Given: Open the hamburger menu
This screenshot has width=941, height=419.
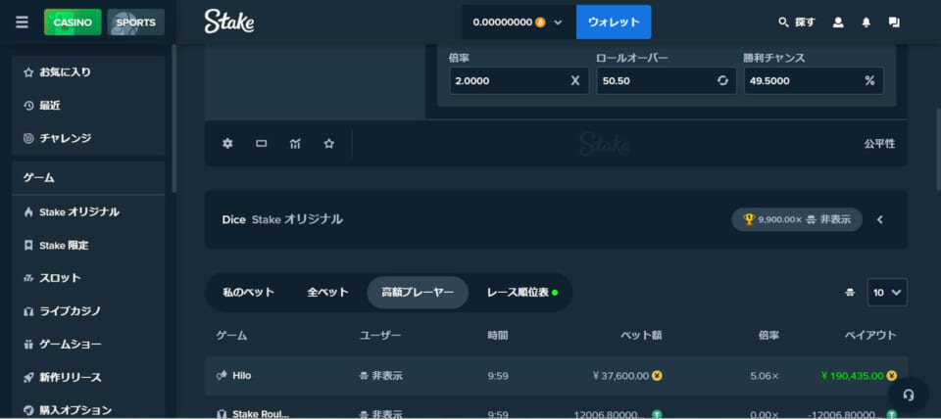Looking at the screenshot, I should click(x=23, y=23).
